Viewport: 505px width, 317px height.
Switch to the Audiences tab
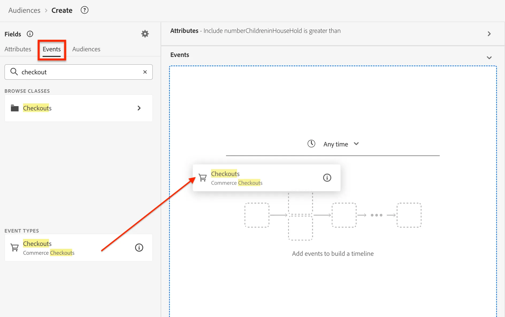[86, 49]
